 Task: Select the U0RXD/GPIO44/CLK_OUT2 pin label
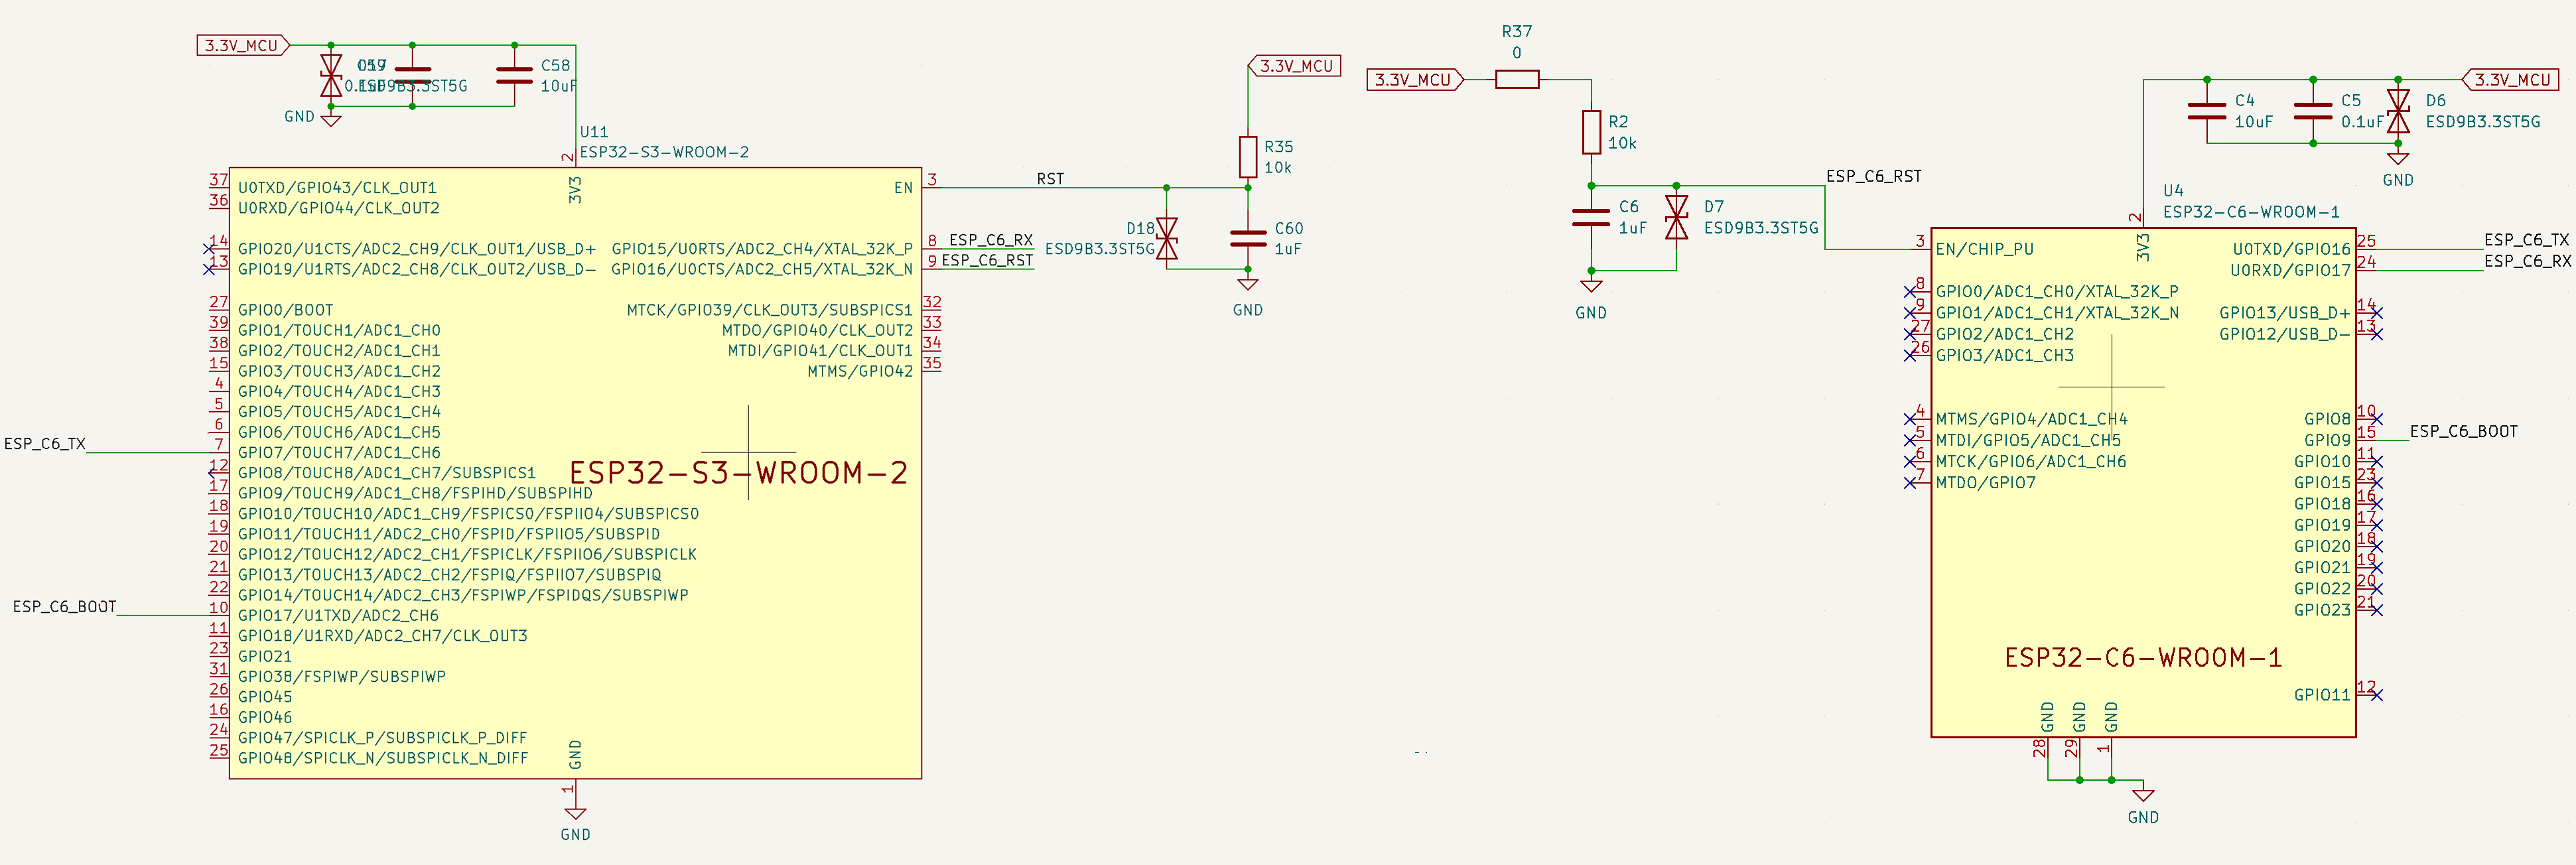[338, 208]
